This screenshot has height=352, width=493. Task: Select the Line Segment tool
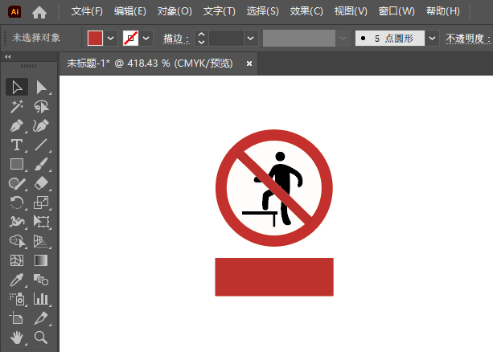click(41, 145)
